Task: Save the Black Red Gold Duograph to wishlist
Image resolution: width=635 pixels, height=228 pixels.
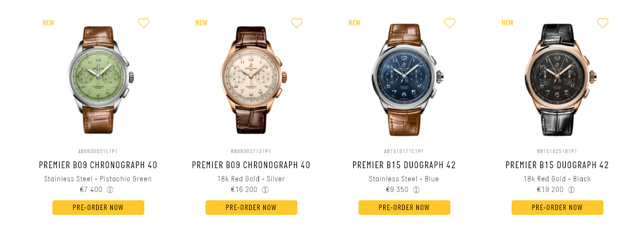Action: [x=602, y=23]
